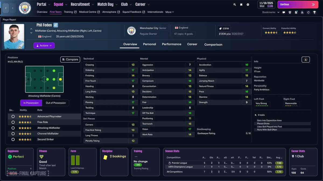The image size is (323, 181).
Task: Switch to Out of Possession view
Action: tap(56, 103)
